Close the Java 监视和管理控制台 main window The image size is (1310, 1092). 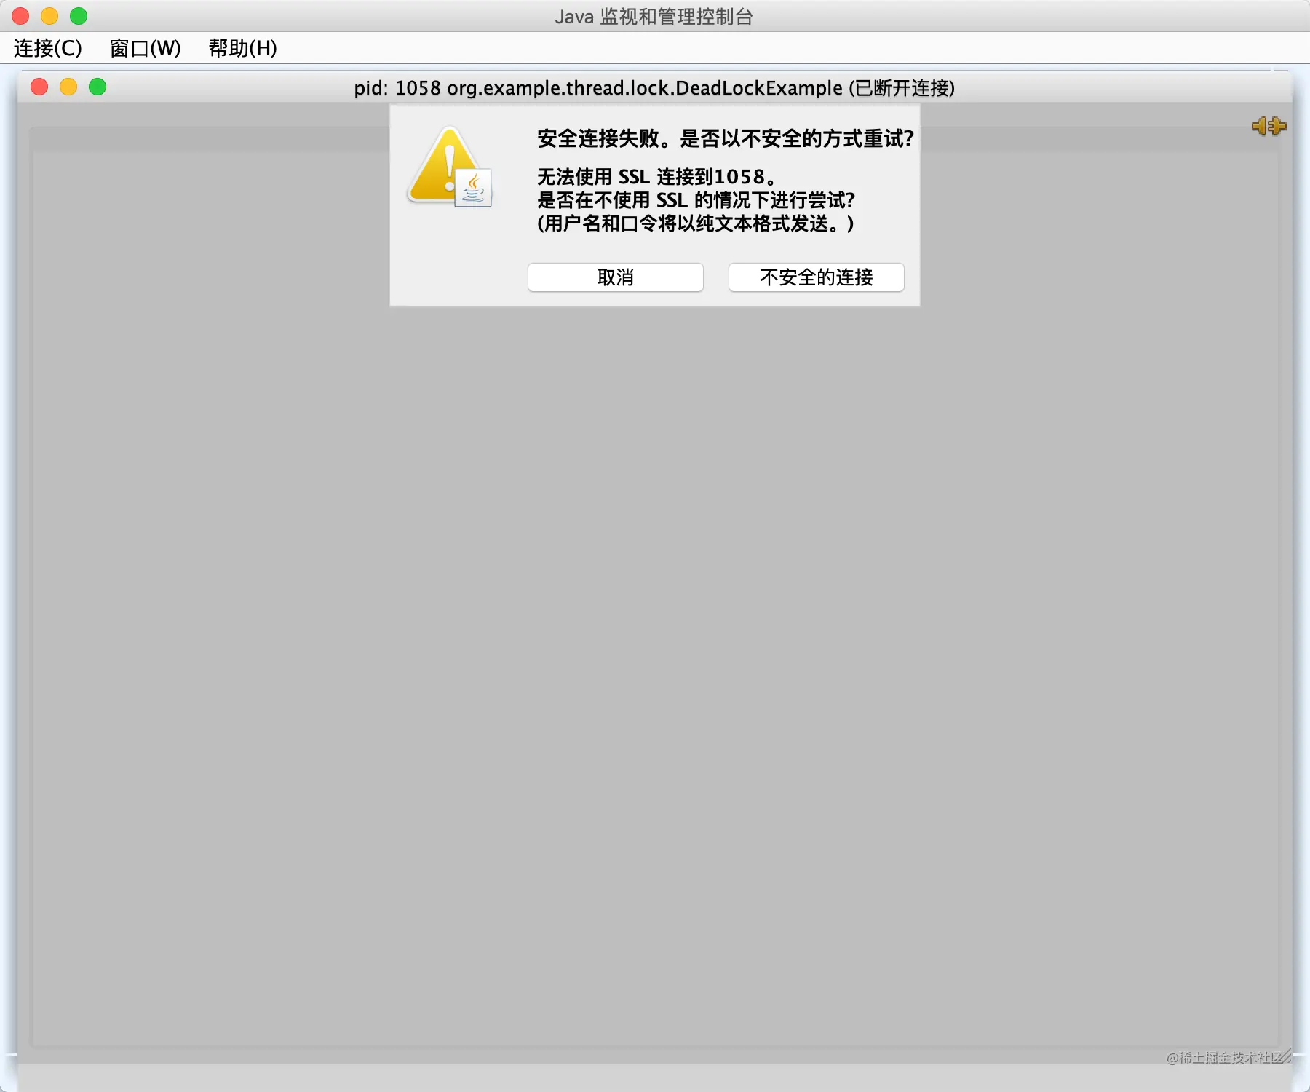pyautogui.click(x=20, y=16)
